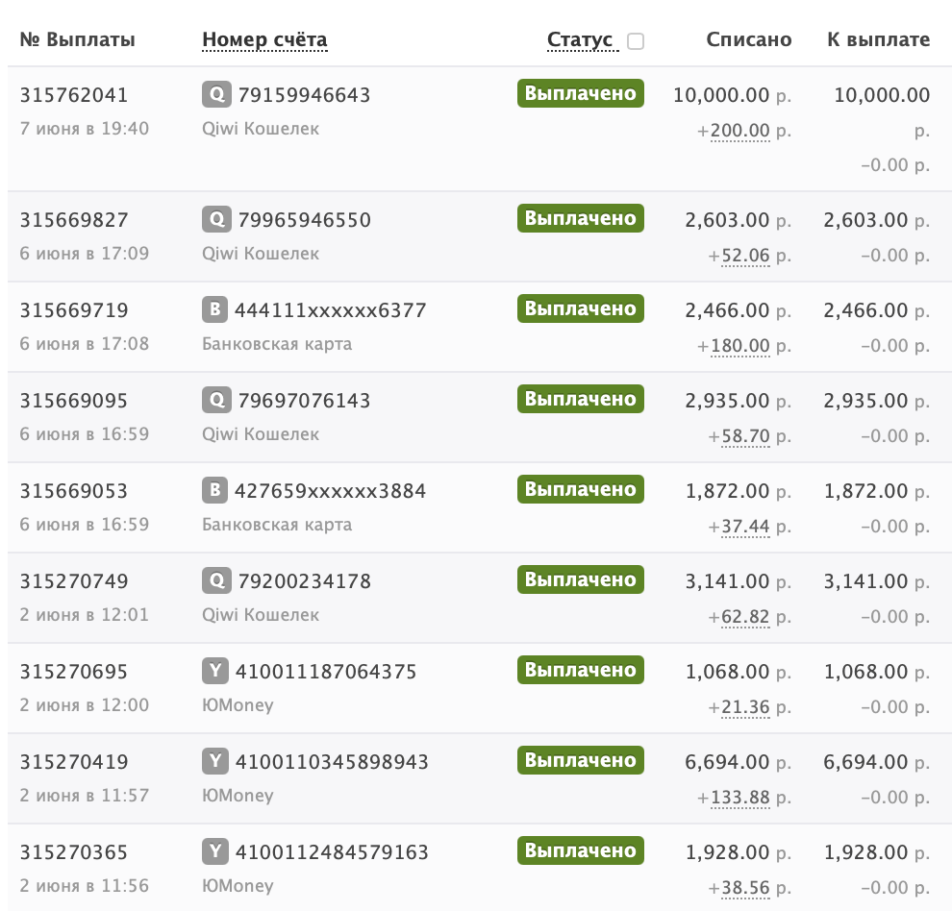Click Qiwi icon beside account 79697076143
Screen dimensions: 952x911
216,400
